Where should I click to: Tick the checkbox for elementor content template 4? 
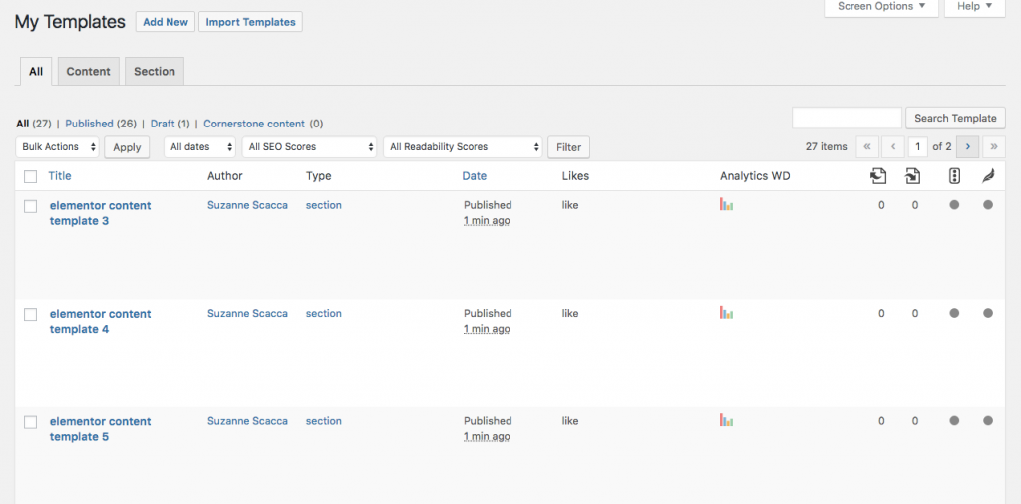(x=31, y=314)
